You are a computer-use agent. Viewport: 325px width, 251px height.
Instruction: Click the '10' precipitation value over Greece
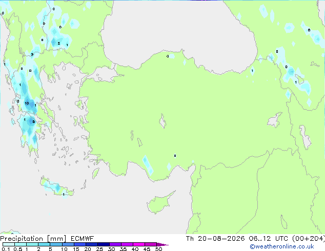[27, 103]
